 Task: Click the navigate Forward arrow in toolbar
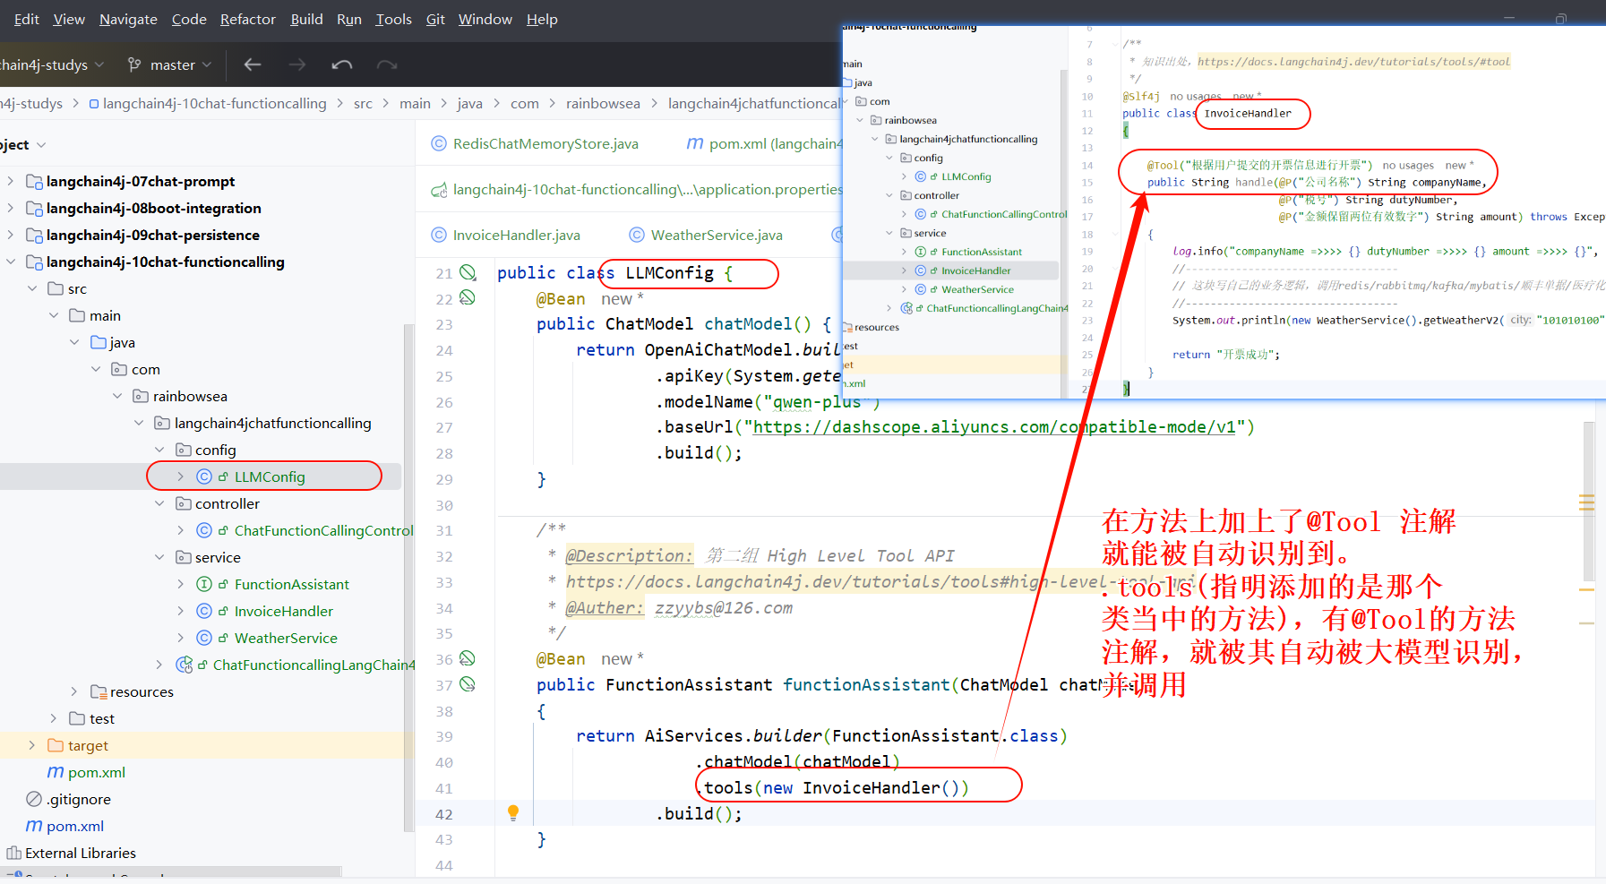(x=297, y=64)
